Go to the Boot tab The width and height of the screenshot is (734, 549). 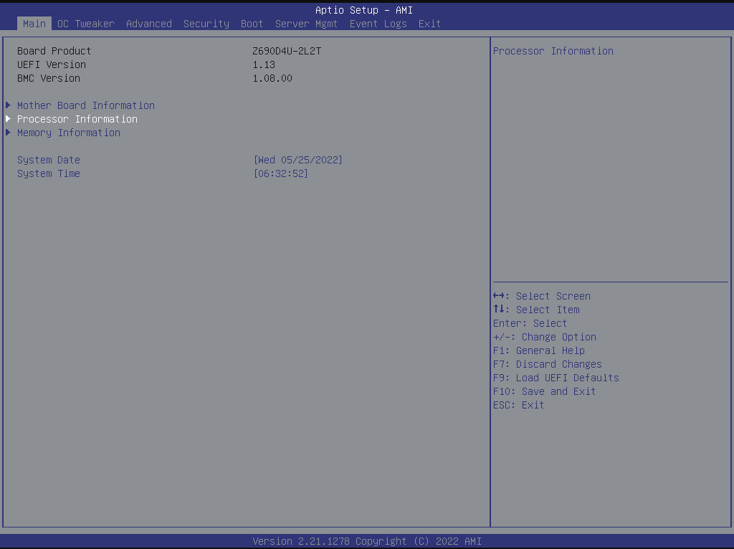(x=252, y=24)
